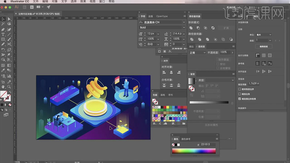Select the Type tool
This screenshot has height=163, width=290.
pyautogui.click(x=3, y=35)
